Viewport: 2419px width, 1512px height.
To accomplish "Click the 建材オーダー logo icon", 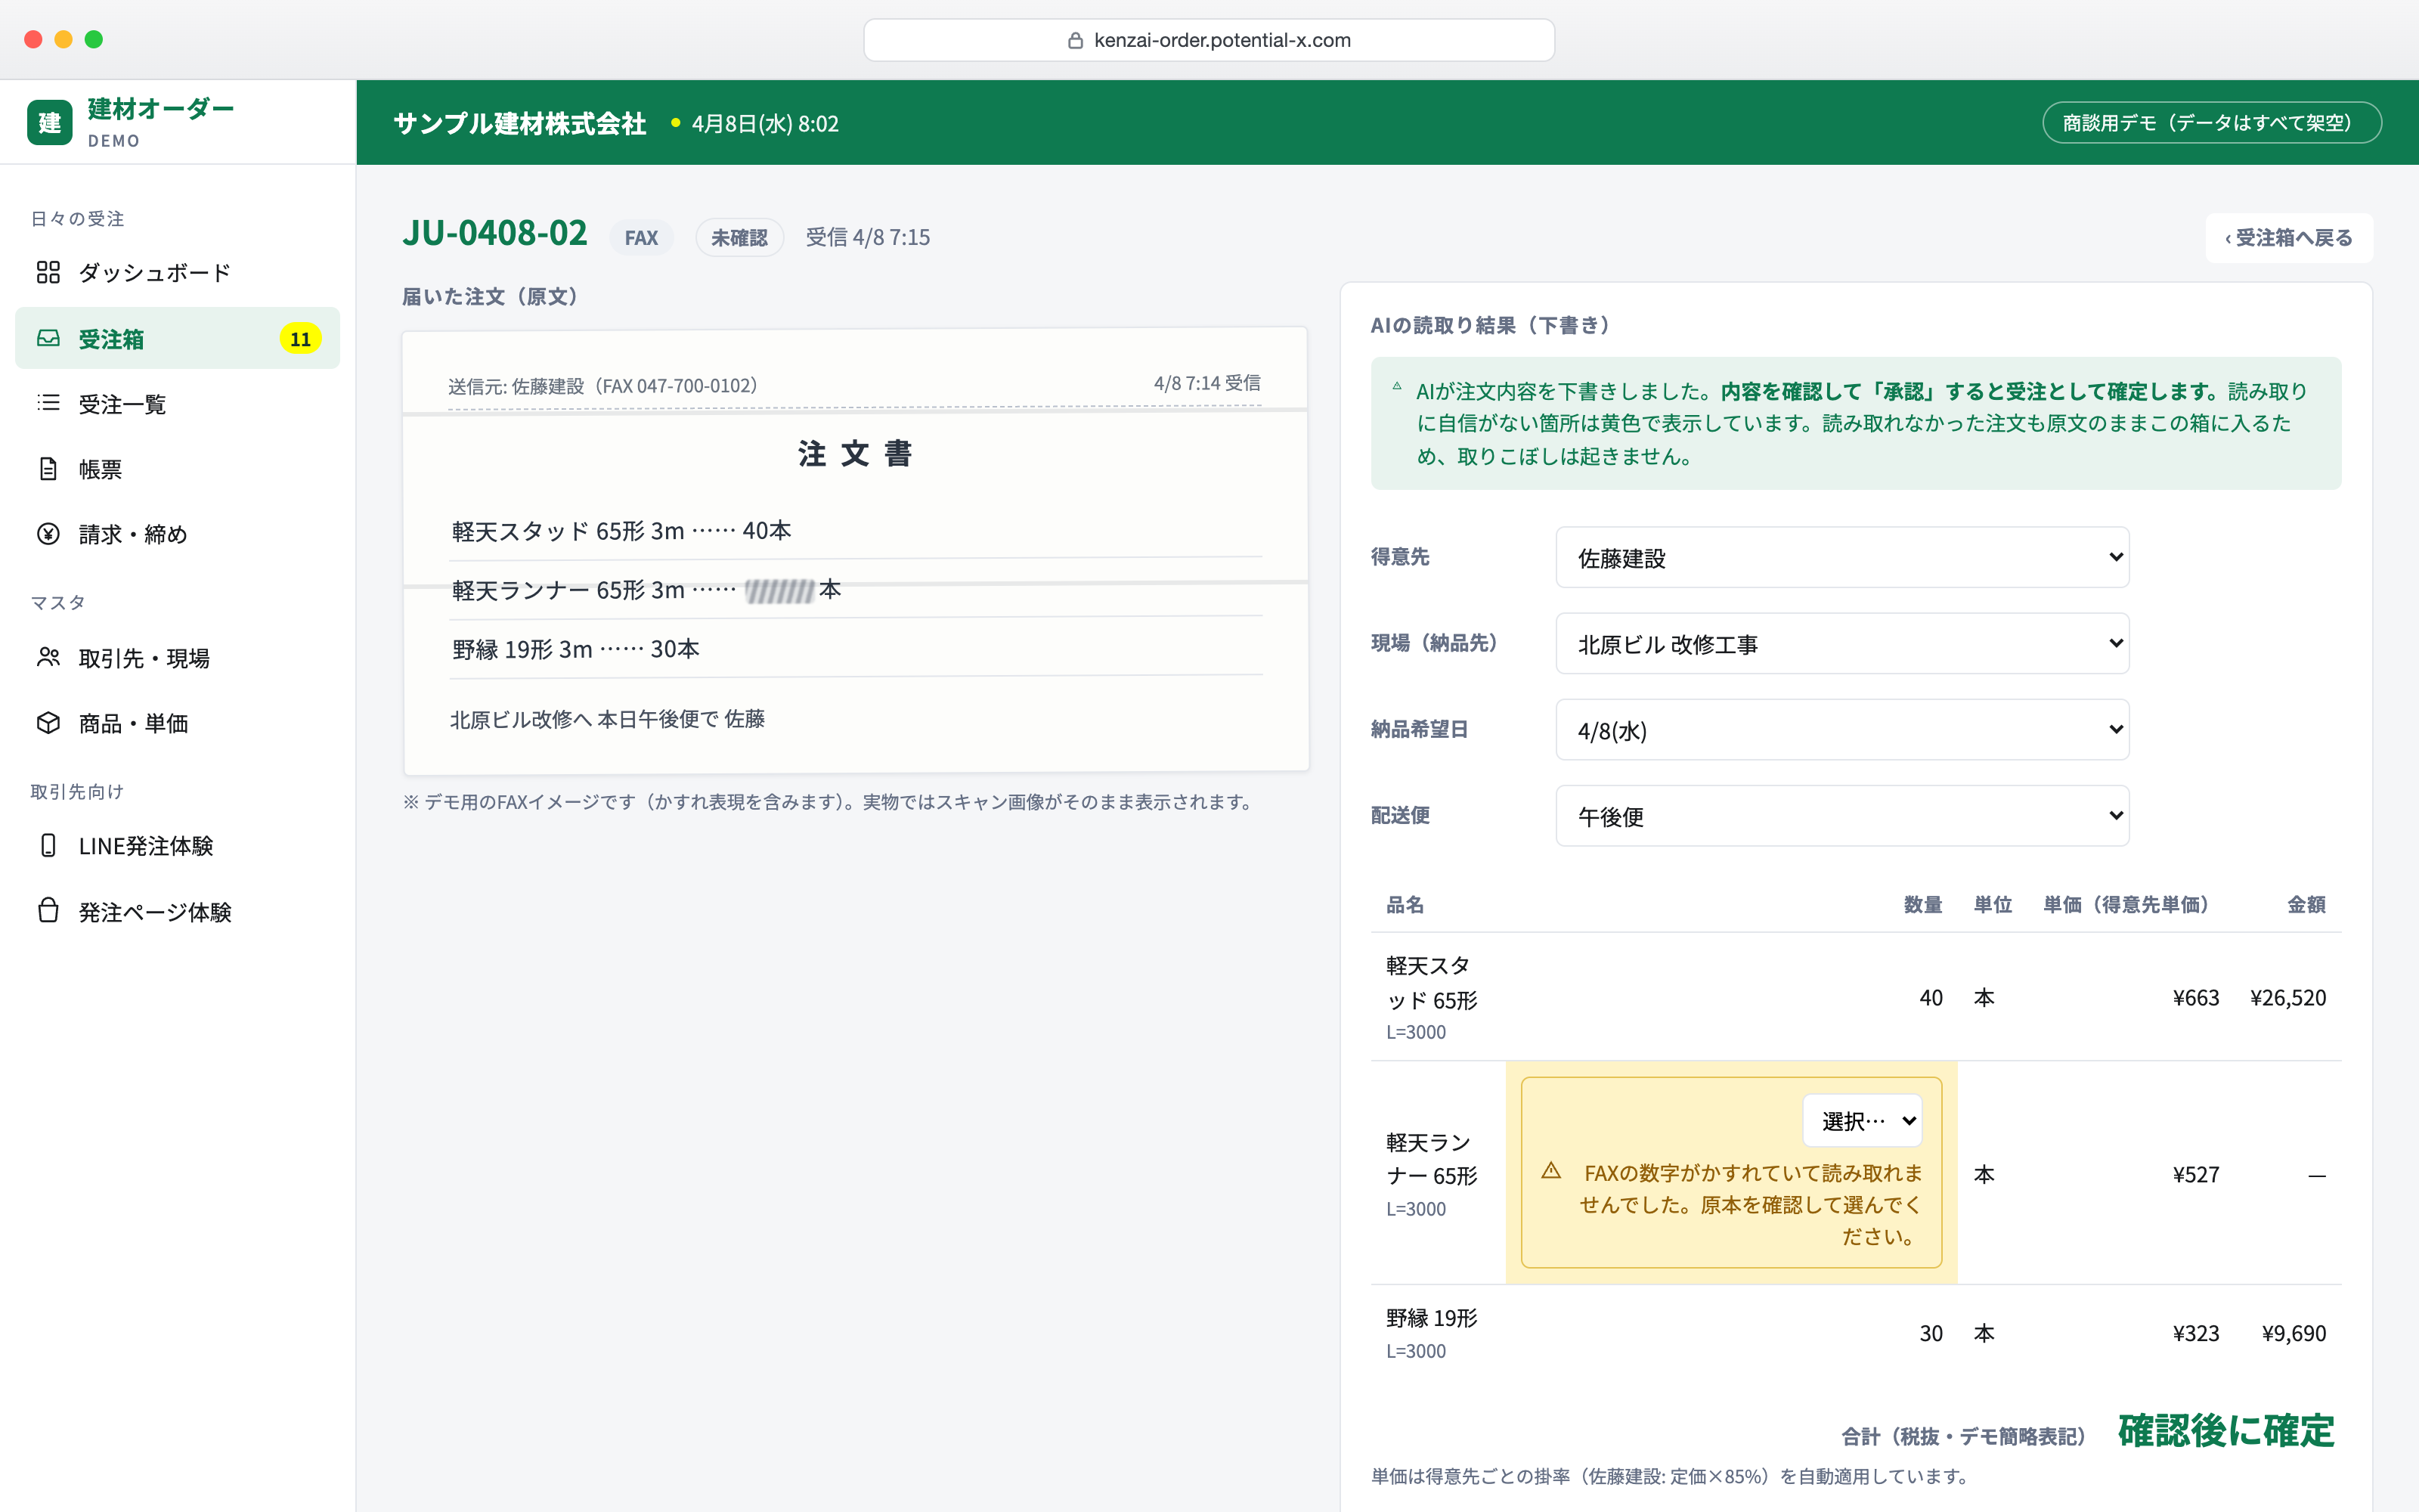I will 49,122.
